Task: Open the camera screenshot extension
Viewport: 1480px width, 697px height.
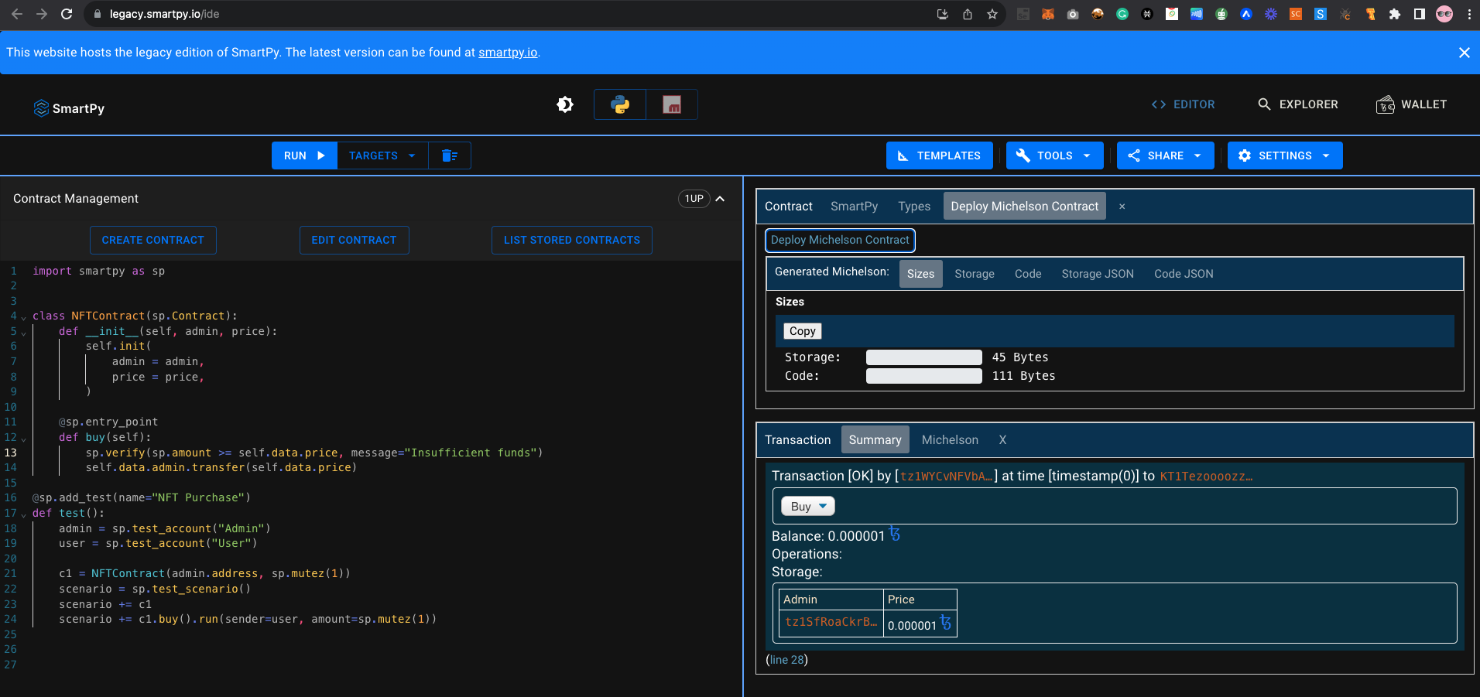Action: pos(1073,14)
